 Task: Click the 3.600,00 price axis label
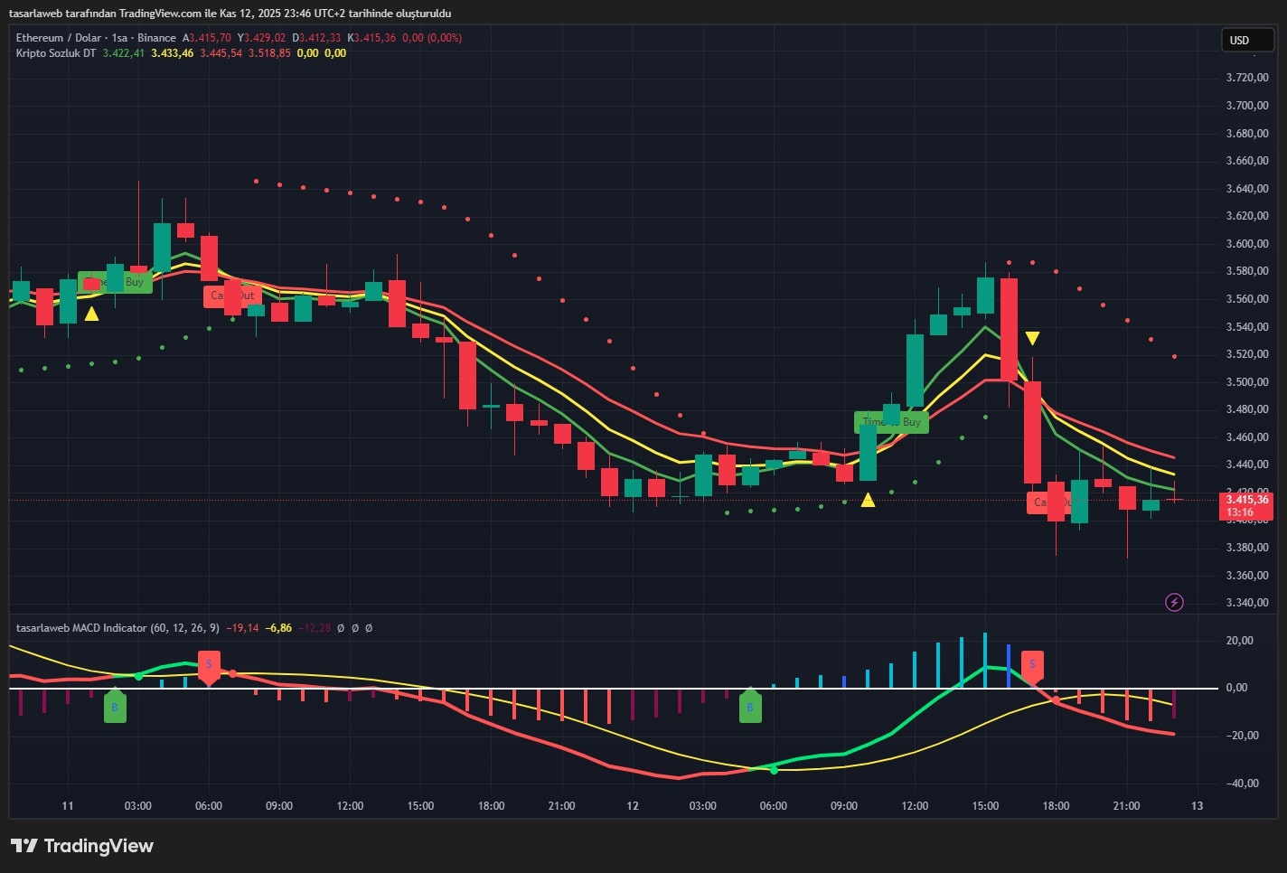pyautogui.click(x=1246, y=244)
